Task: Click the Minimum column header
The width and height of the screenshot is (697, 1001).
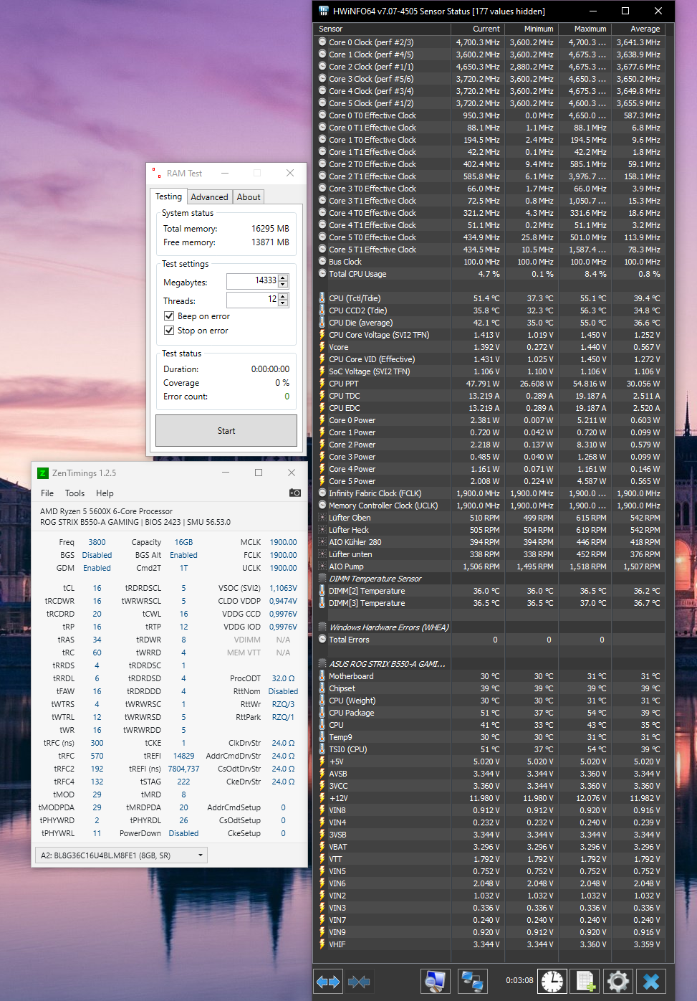Action: pyautogui.click(x=532, y=29)
